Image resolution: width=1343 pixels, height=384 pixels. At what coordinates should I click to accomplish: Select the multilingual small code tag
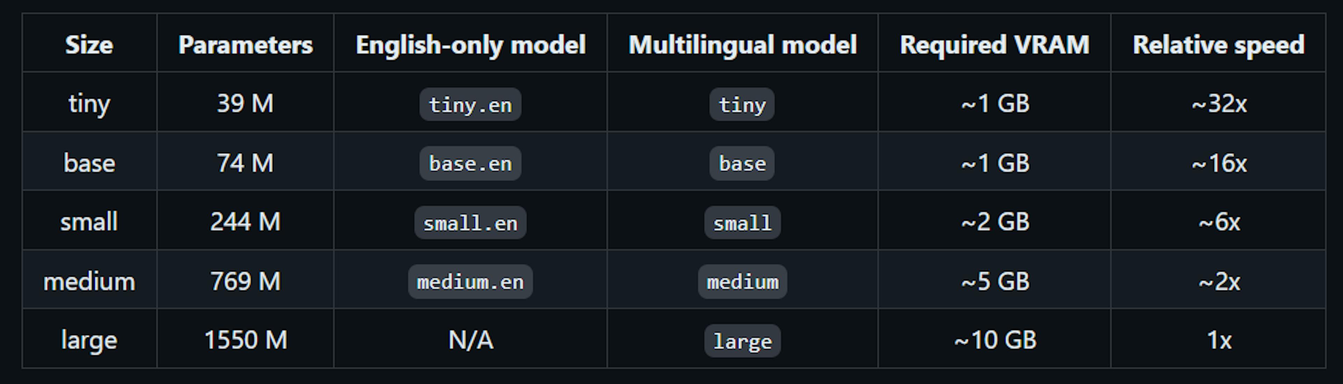point(742,222)
